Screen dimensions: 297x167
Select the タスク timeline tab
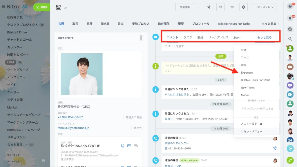pyautogui.click(x=188, y=37)
